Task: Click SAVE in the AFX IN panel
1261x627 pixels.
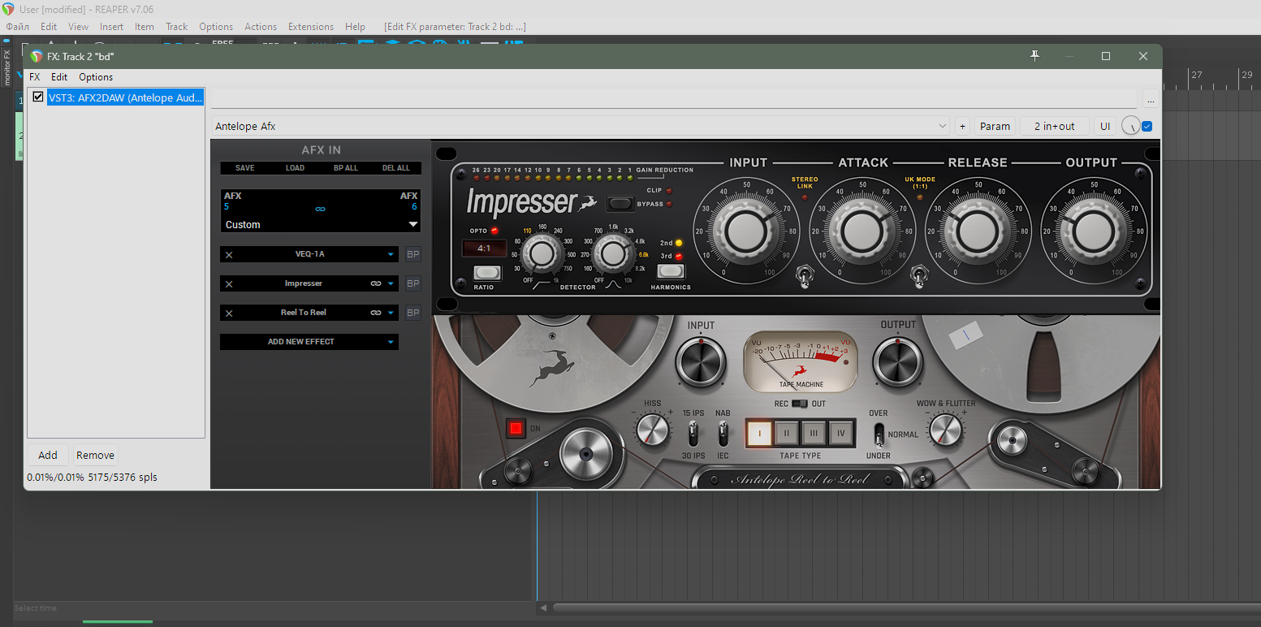Action: coord(244,168)
